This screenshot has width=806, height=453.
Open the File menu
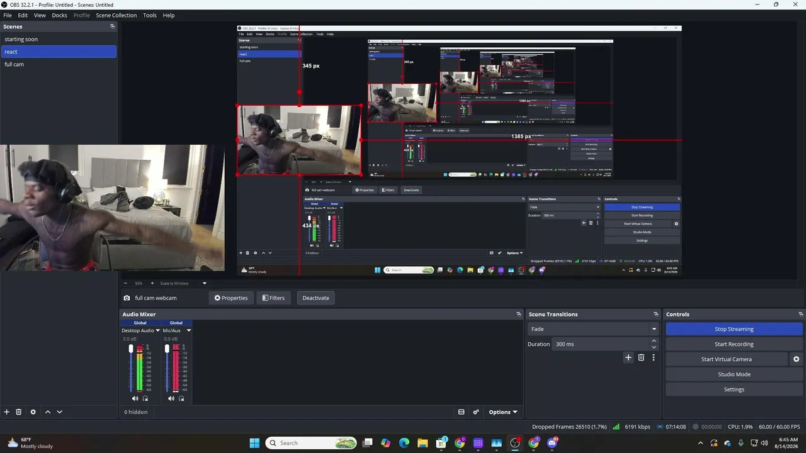point(8,15)
